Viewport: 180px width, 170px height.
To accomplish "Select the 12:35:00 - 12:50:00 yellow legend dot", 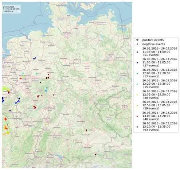I will 137,95.
